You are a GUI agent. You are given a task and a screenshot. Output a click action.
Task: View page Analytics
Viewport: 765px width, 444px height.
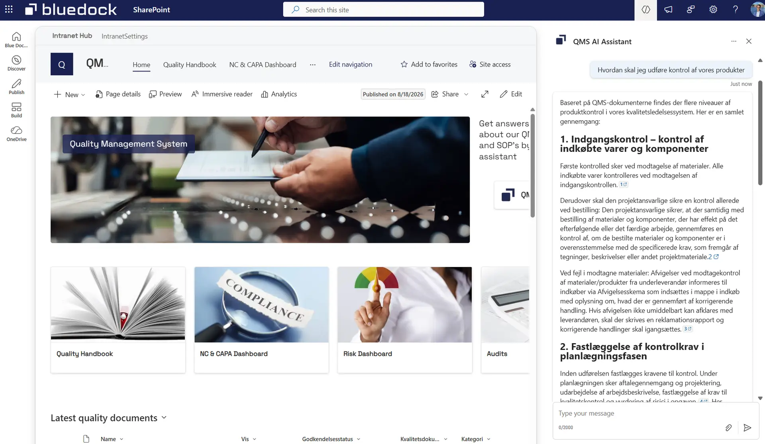[x=279, y=94]
